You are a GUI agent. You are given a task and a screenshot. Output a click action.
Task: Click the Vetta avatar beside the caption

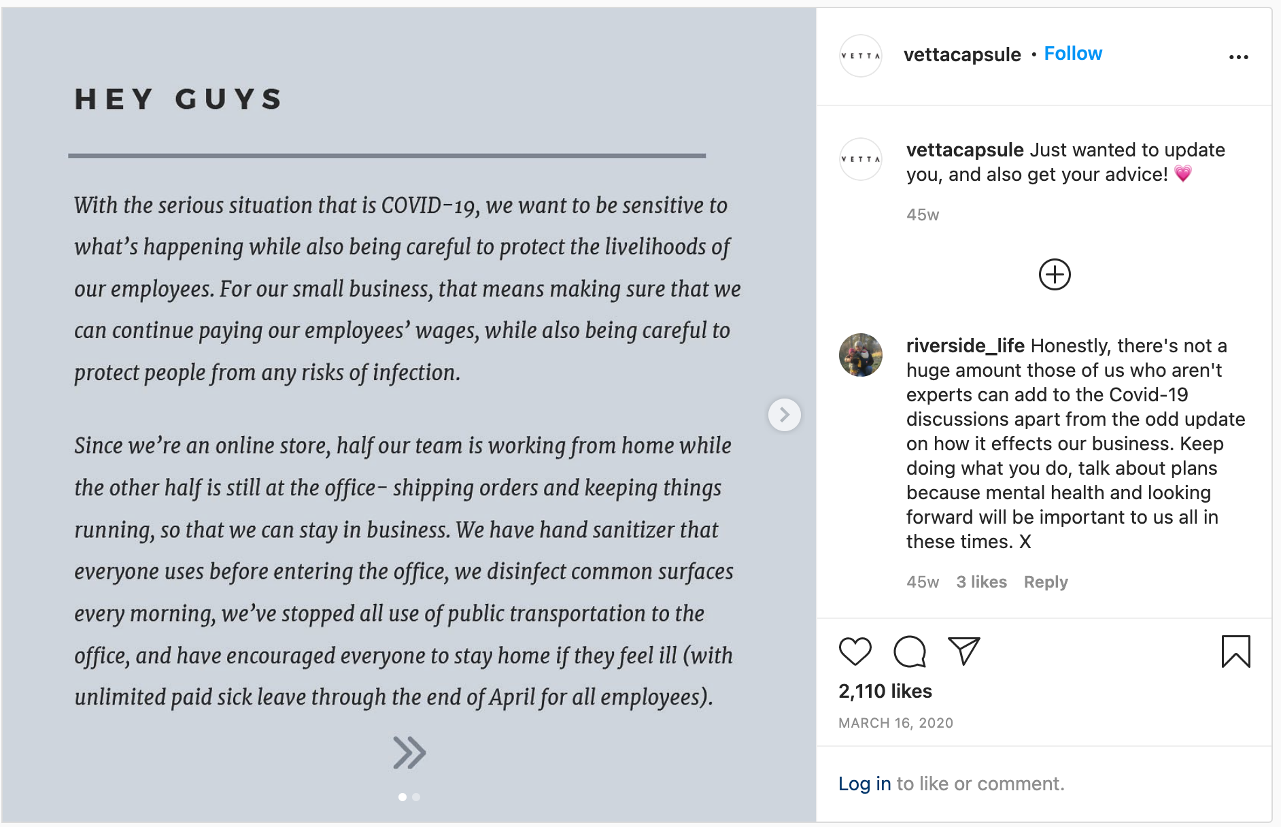tap(861, 159)
